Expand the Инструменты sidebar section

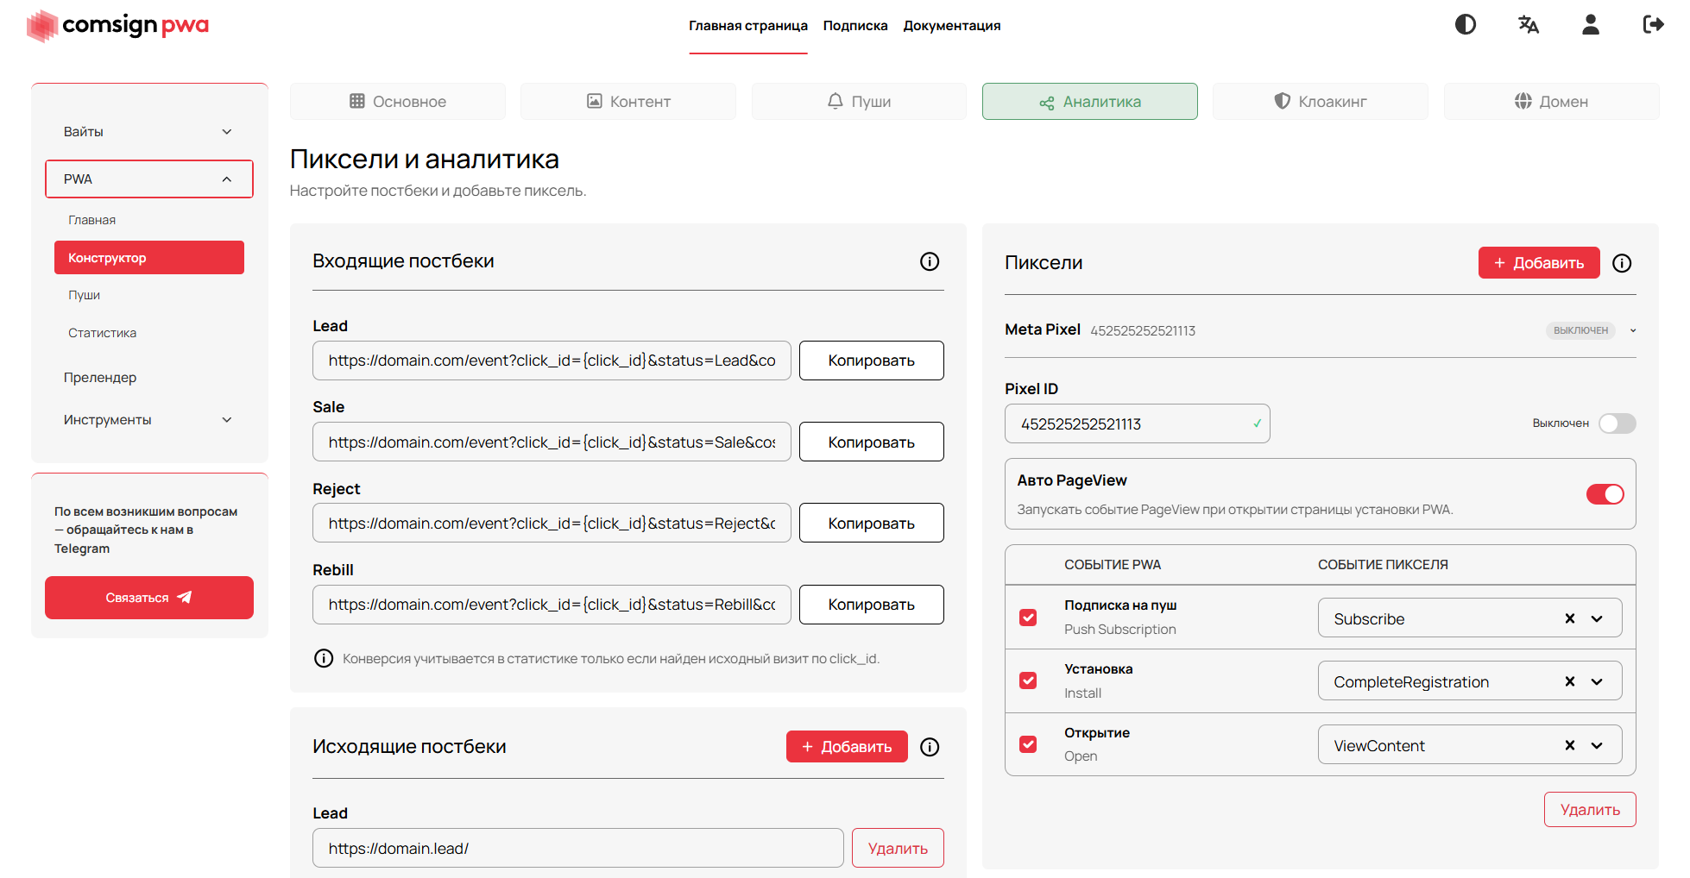[148, 420]
